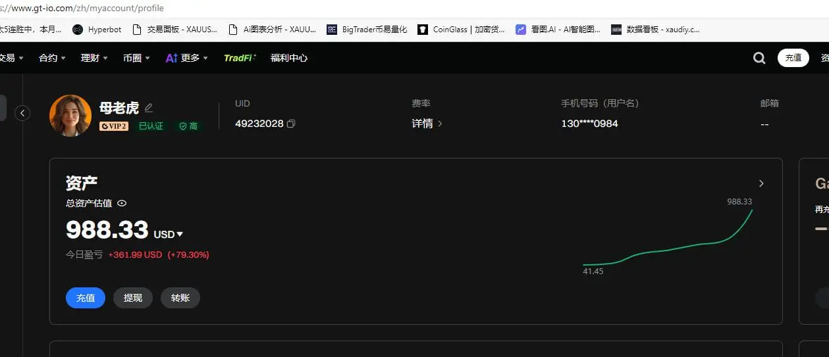Open 福利中心 in the navigation bar
Viewport: 829px width, 357px height.
[289, 58]
